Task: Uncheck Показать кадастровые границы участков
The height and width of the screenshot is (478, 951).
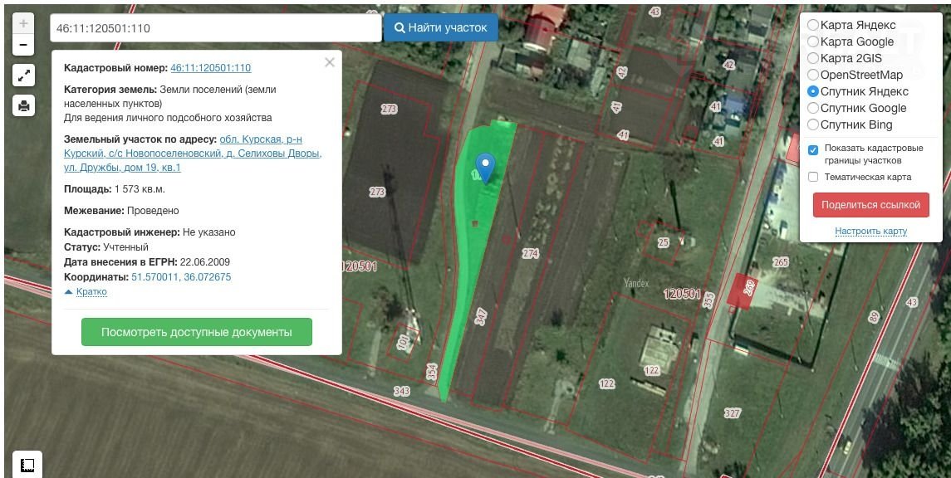Action: (813, 150)
